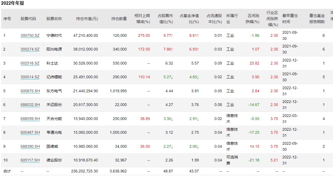Click the 占流通股本比(%) column header

214,19
